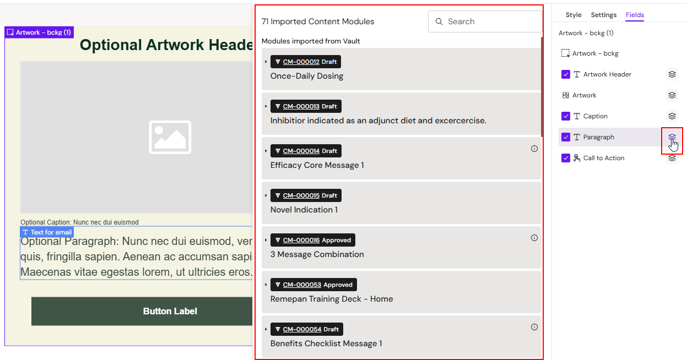Expand the CM-000054 Benefits Checklist module

[266, 329]
